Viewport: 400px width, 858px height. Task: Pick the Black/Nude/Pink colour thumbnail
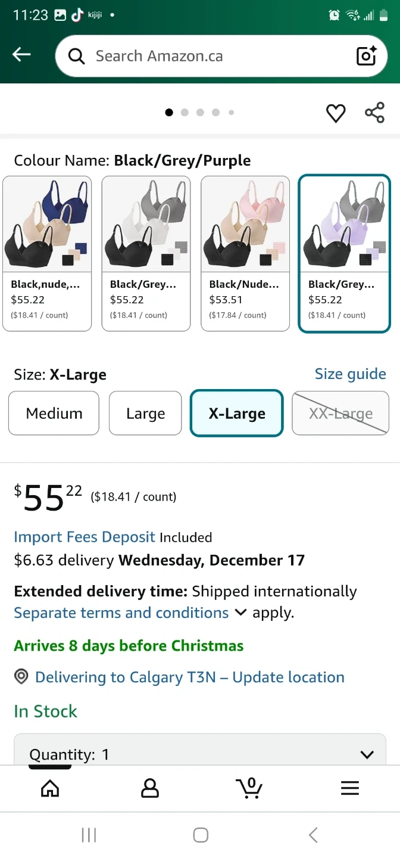245,253
